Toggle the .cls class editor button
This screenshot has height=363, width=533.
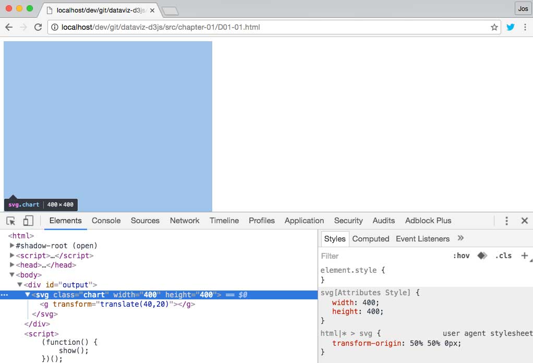pyautogui.click(x=503, y=256)
